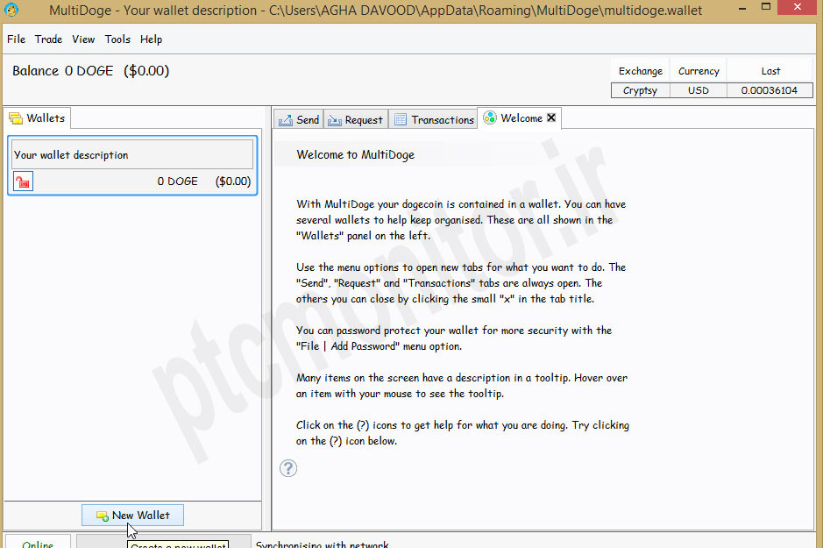Maximize the MultiDoge window
This screenshot has width=823, height=548.
(x=766, y=7)
